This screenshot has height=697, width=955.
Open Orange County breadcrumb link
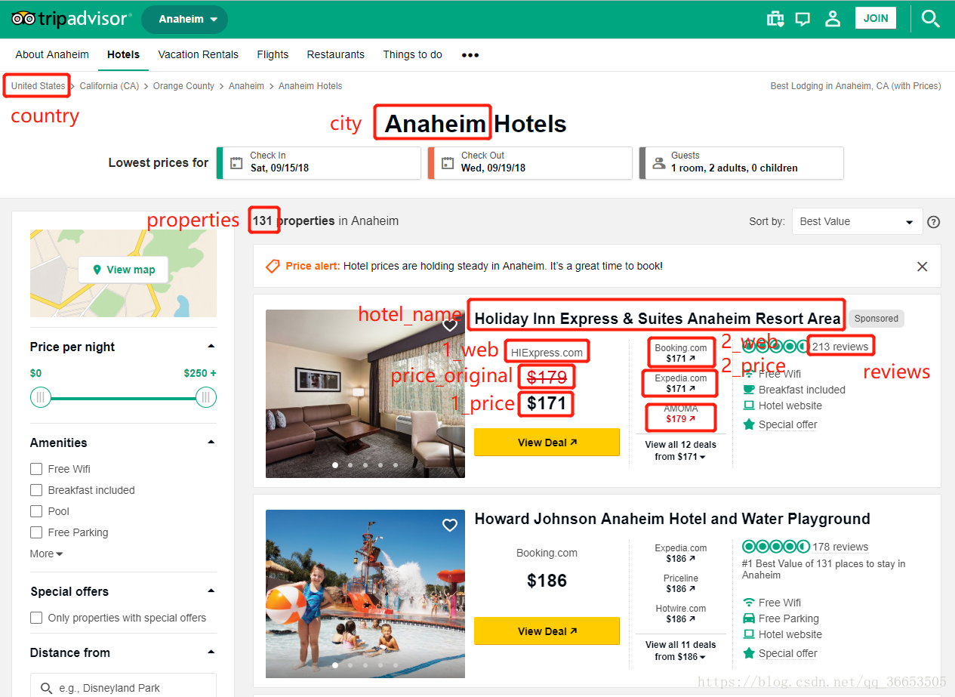pyautogui.click(x=183, y=86)
